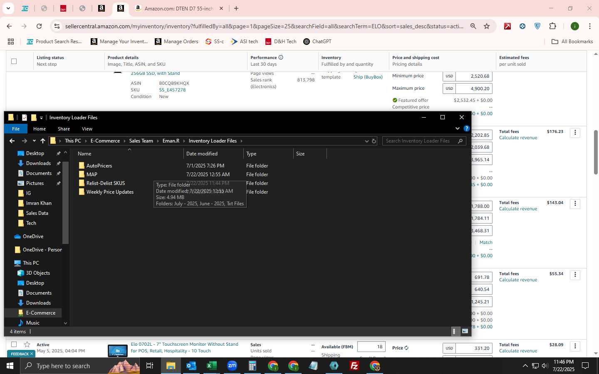Expand Eman.R breadcrumb chevron
Image resolution: width=599 pixels, height=374 pixels.
point(184,141)
